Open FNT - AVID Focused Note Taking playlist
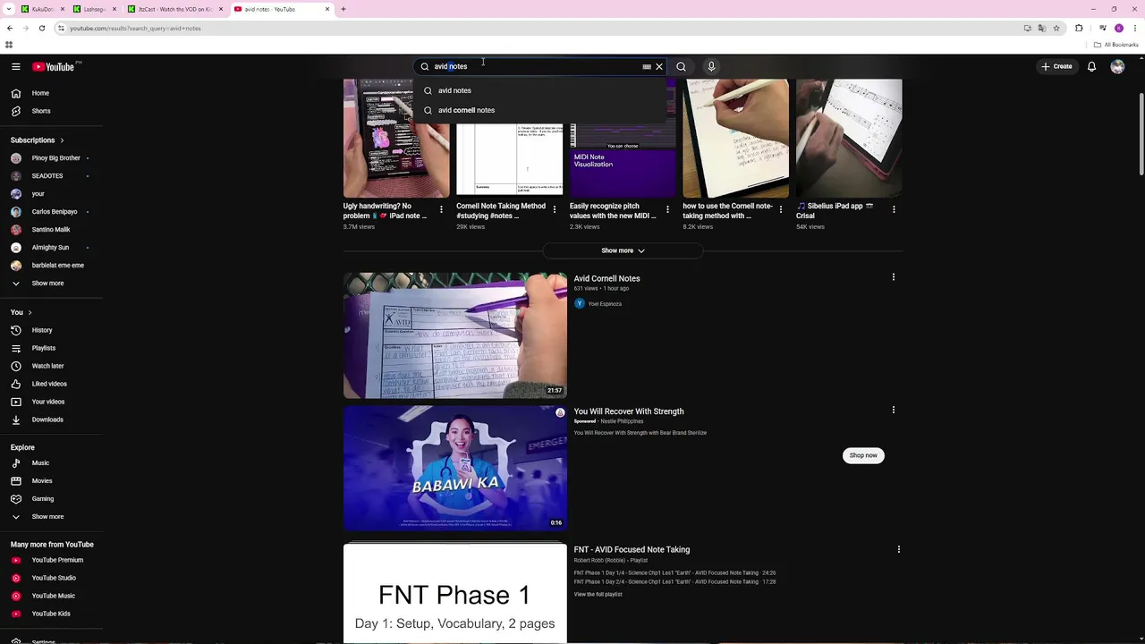 point(632,550)
